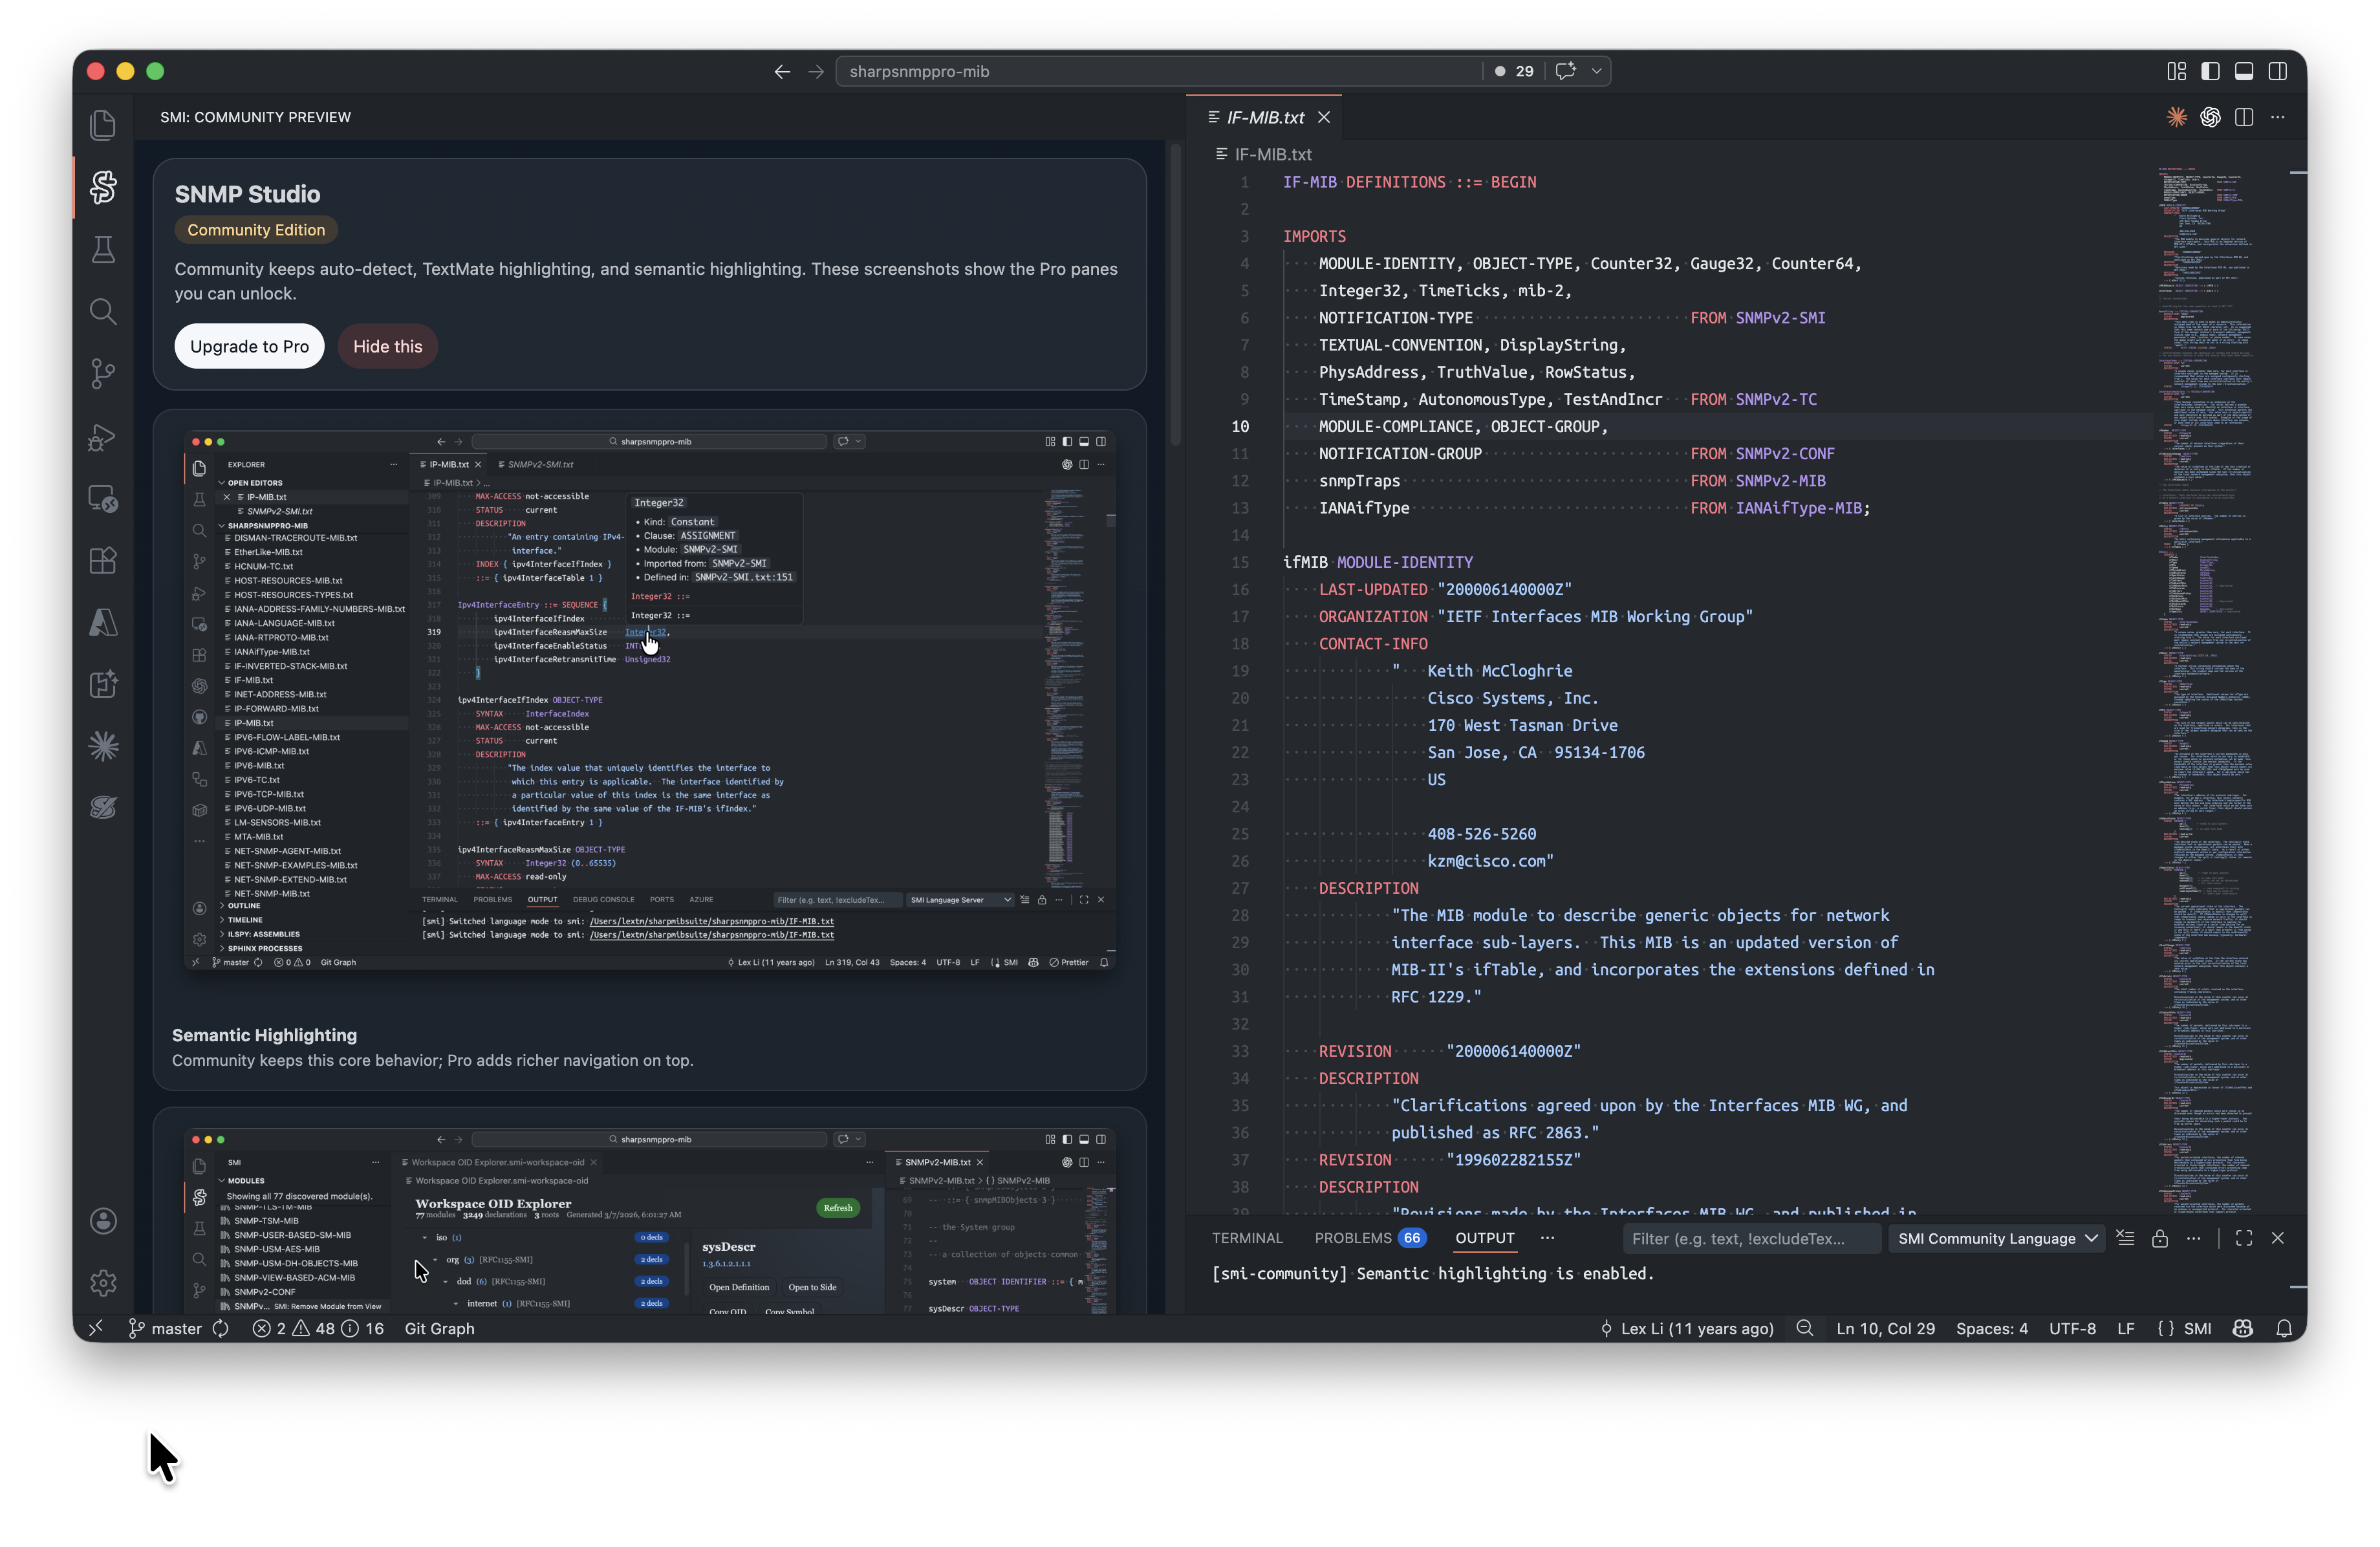This screenshot has width=2380, height=1547.
Task: Click the Copilot icon in status bar
Action: point(2243,1328)
